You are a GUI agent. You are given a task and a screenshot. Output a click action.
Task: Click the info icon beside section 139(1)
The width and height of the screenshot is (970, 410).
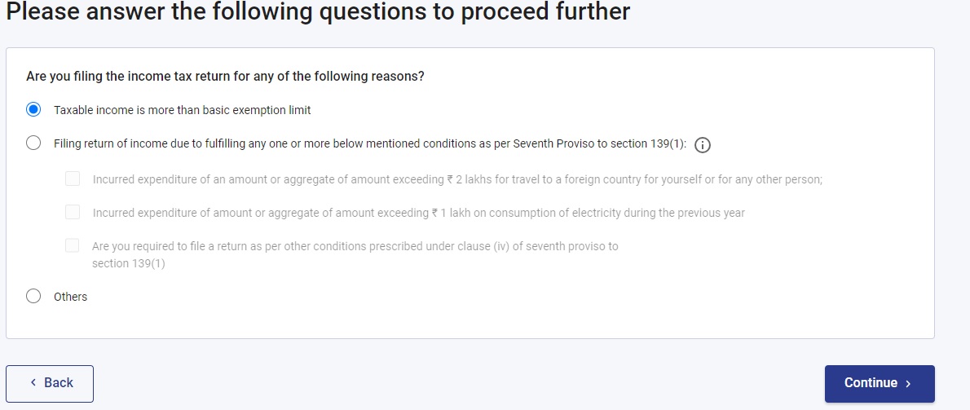coord(703,145)
